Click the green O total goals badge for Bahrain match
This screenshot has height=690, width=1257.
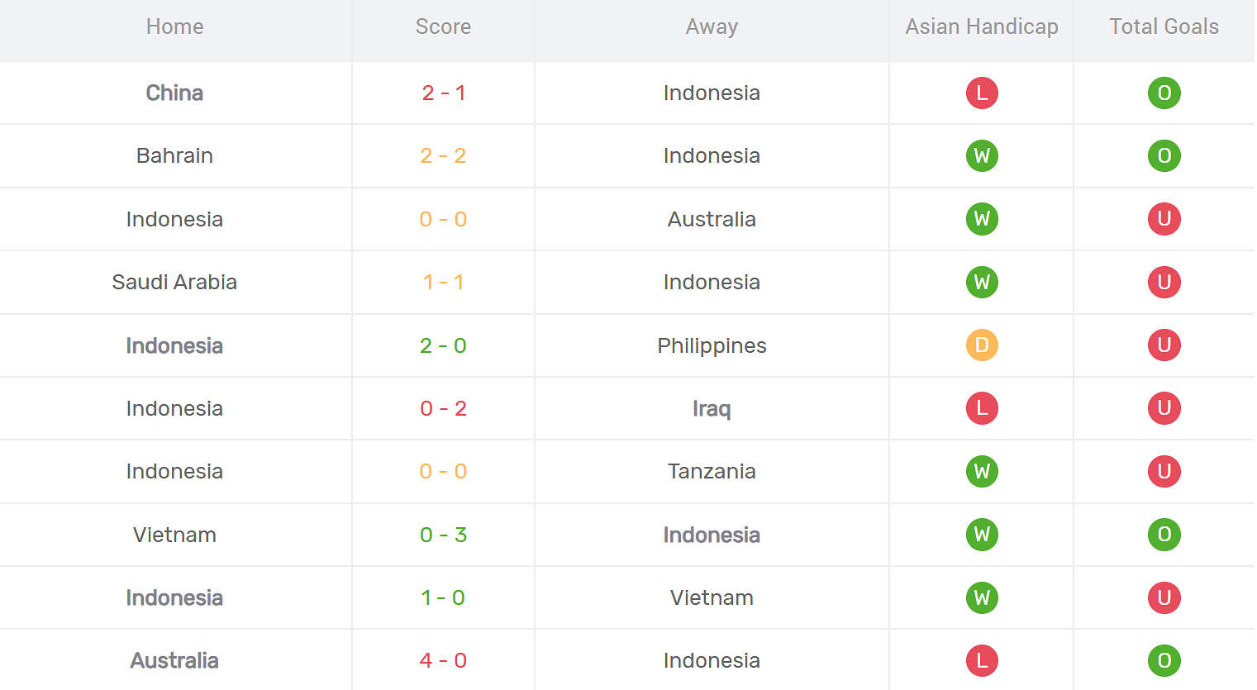[x=1164, y=155]
